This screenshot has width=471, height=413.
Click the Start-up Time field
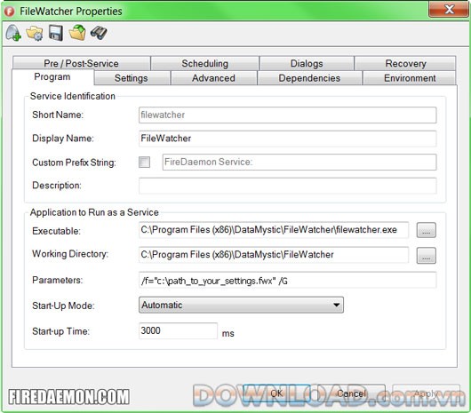tap(178, 330)
